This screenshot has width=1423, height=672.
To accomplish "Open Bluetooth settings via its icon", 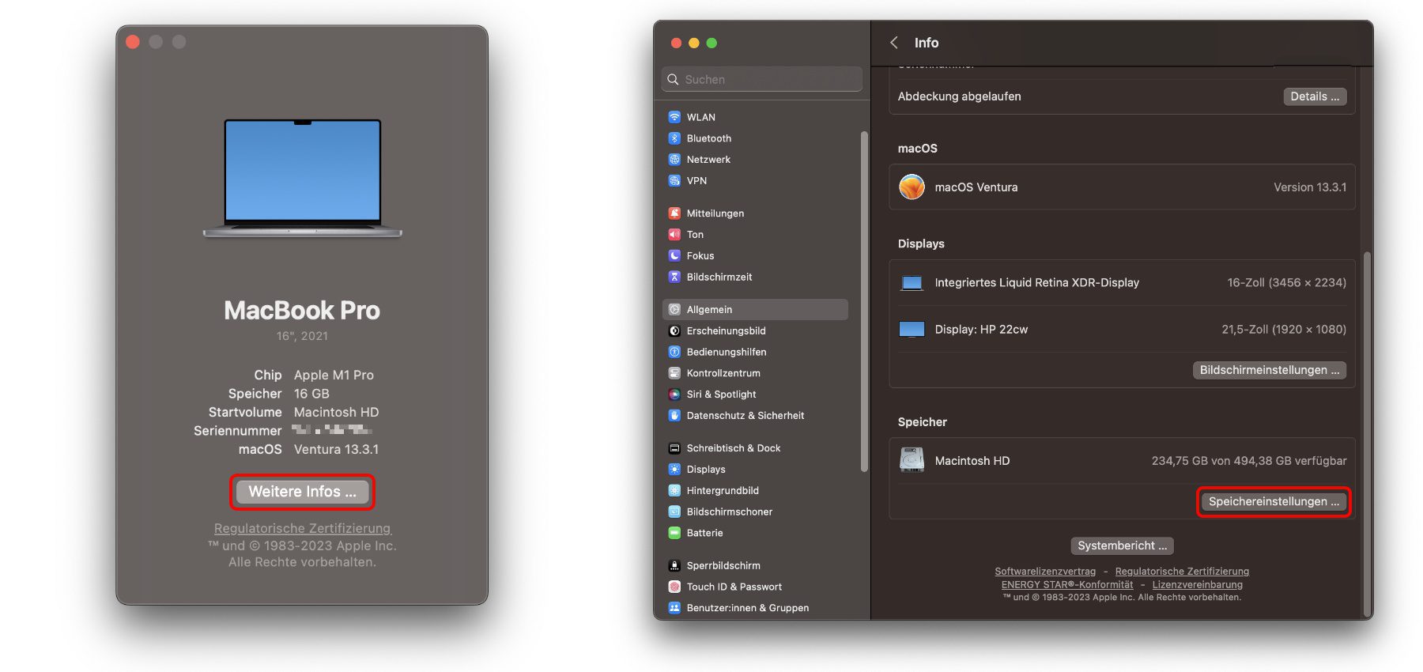I will 674,138.
